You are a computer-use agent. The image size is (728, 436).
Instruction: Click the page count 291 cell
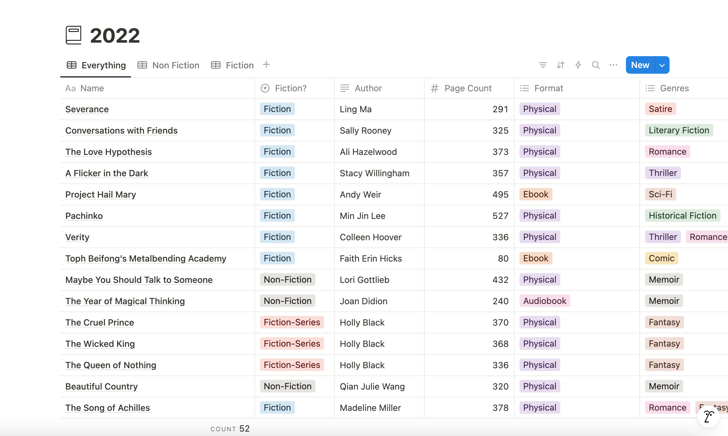469,109
